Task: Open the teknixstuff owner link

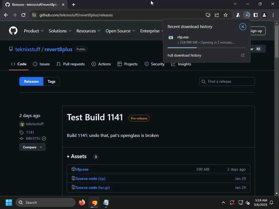Action: (28, 49)
